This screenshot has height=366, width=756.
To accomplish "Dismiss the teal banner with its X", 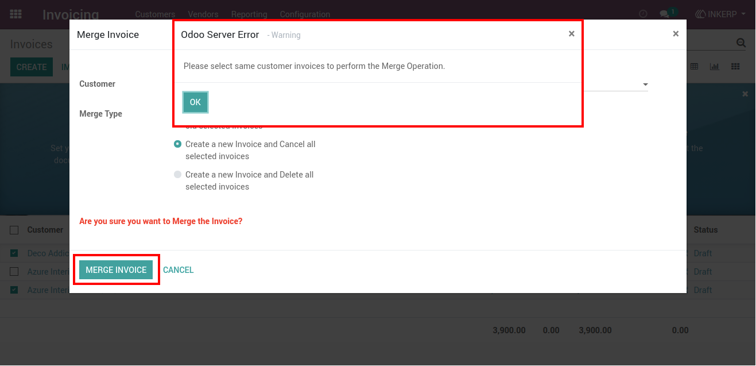I will point(745,94).
